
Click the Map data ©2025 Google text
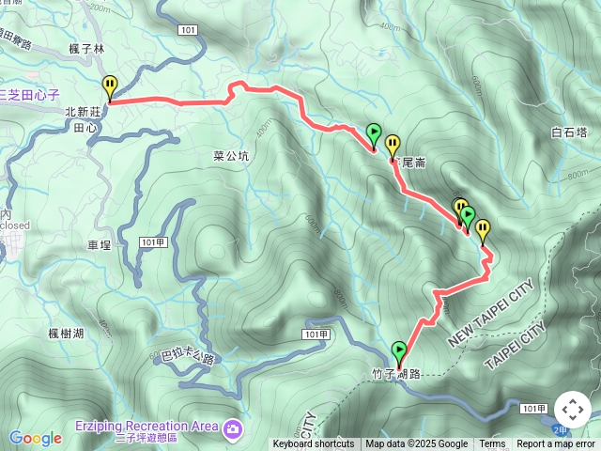(x=416, y=444)
